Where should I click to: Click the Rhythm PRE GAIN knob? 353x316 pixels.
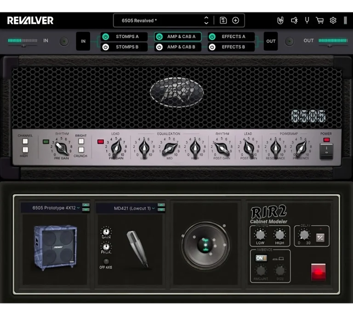[62, 148]
